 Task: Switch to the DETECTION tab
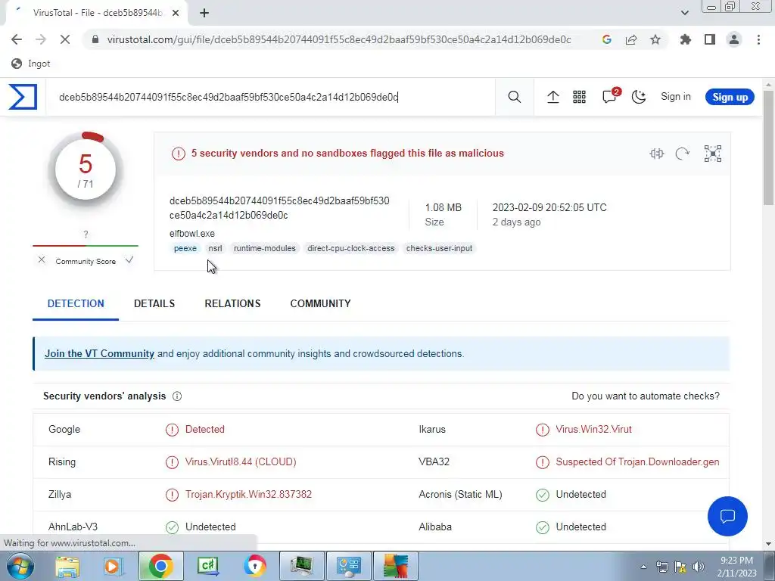(x=76, y=303)
